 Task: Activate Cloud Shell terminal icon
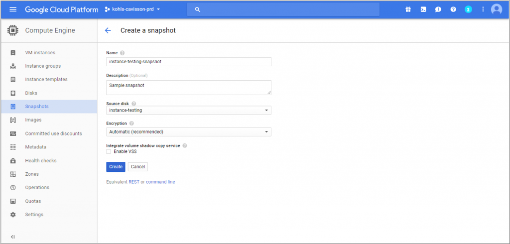(x=423, y=9)
